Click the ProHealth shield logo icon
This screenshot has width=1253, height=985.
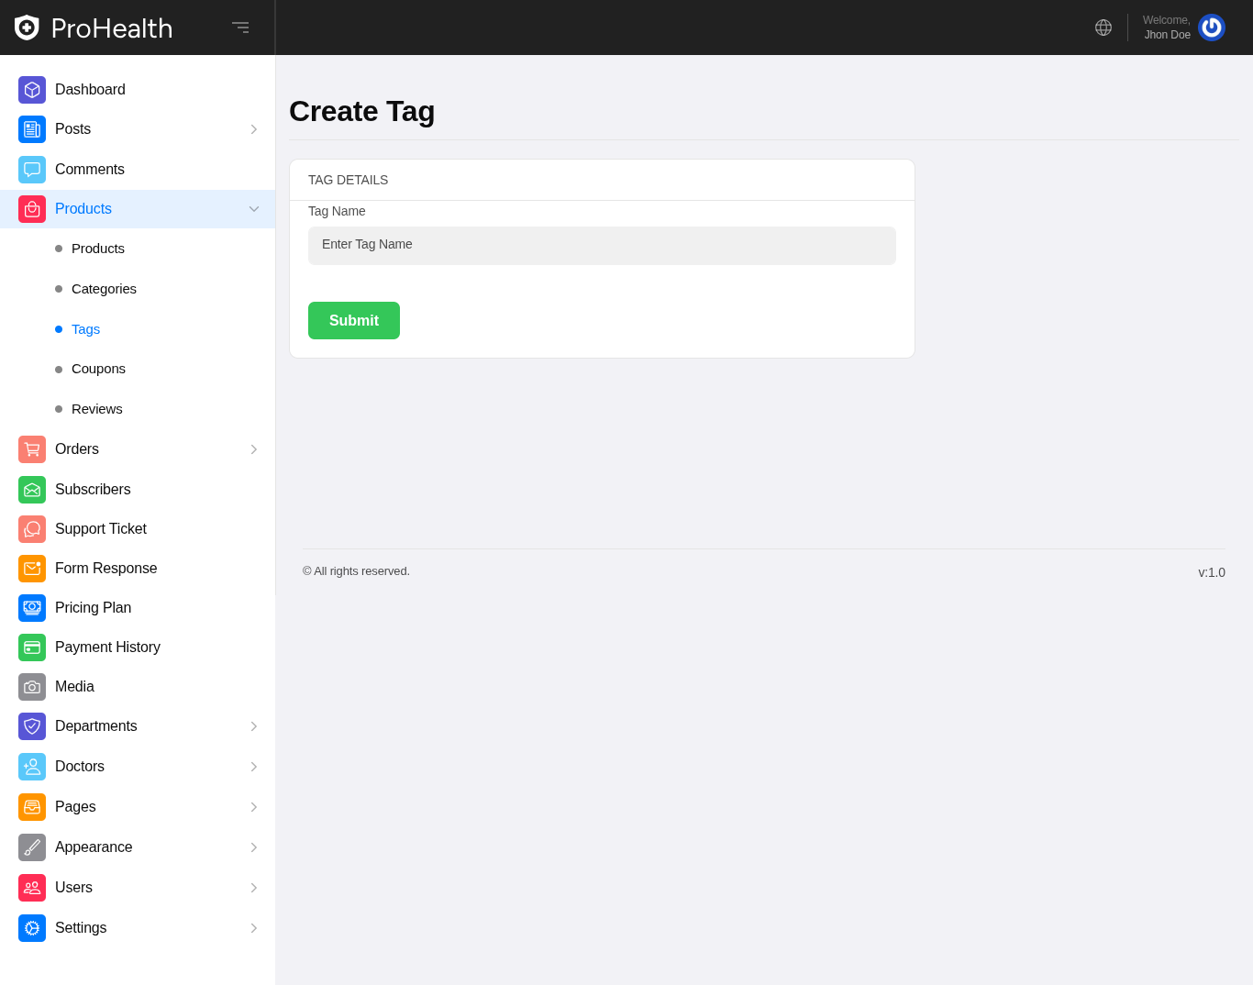point(27,28)
